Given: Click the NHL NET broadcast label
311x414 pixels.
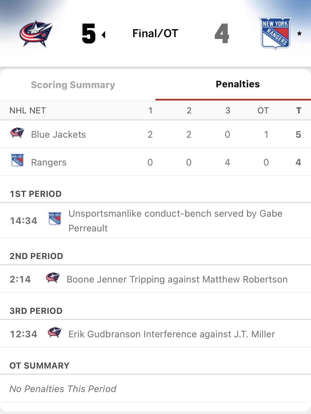Looking at the screenshot, I should [28, 111].
